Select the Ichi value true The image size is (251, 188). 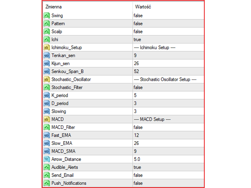[x=137, y=40]
